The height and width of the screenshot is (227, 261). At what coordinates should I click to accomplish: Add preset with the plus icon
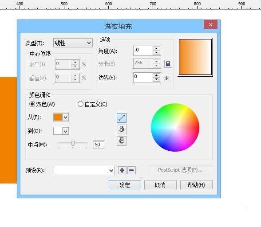(x=122, y=170)
